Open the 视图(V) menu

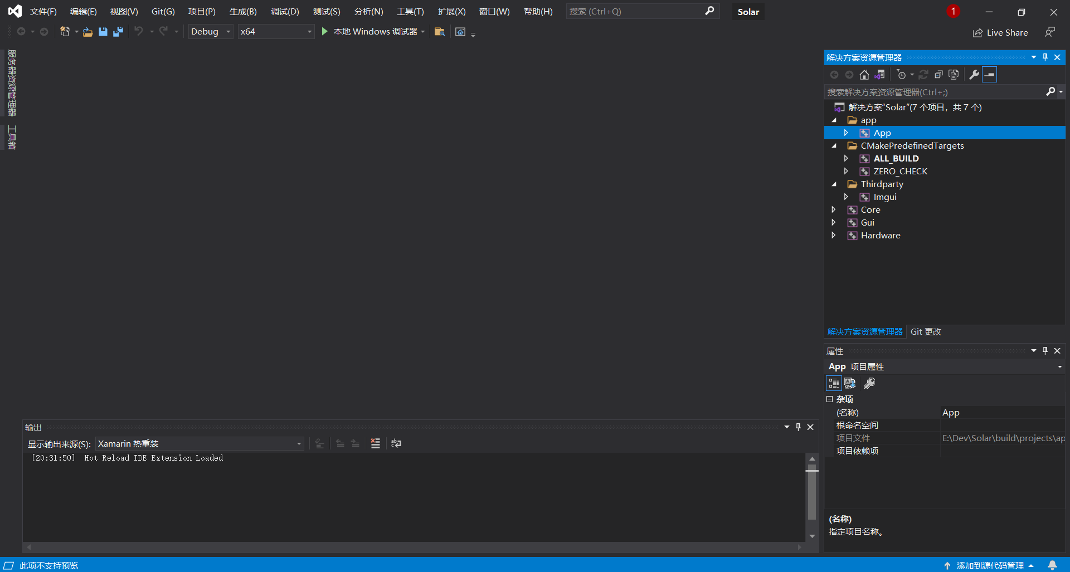124,11
